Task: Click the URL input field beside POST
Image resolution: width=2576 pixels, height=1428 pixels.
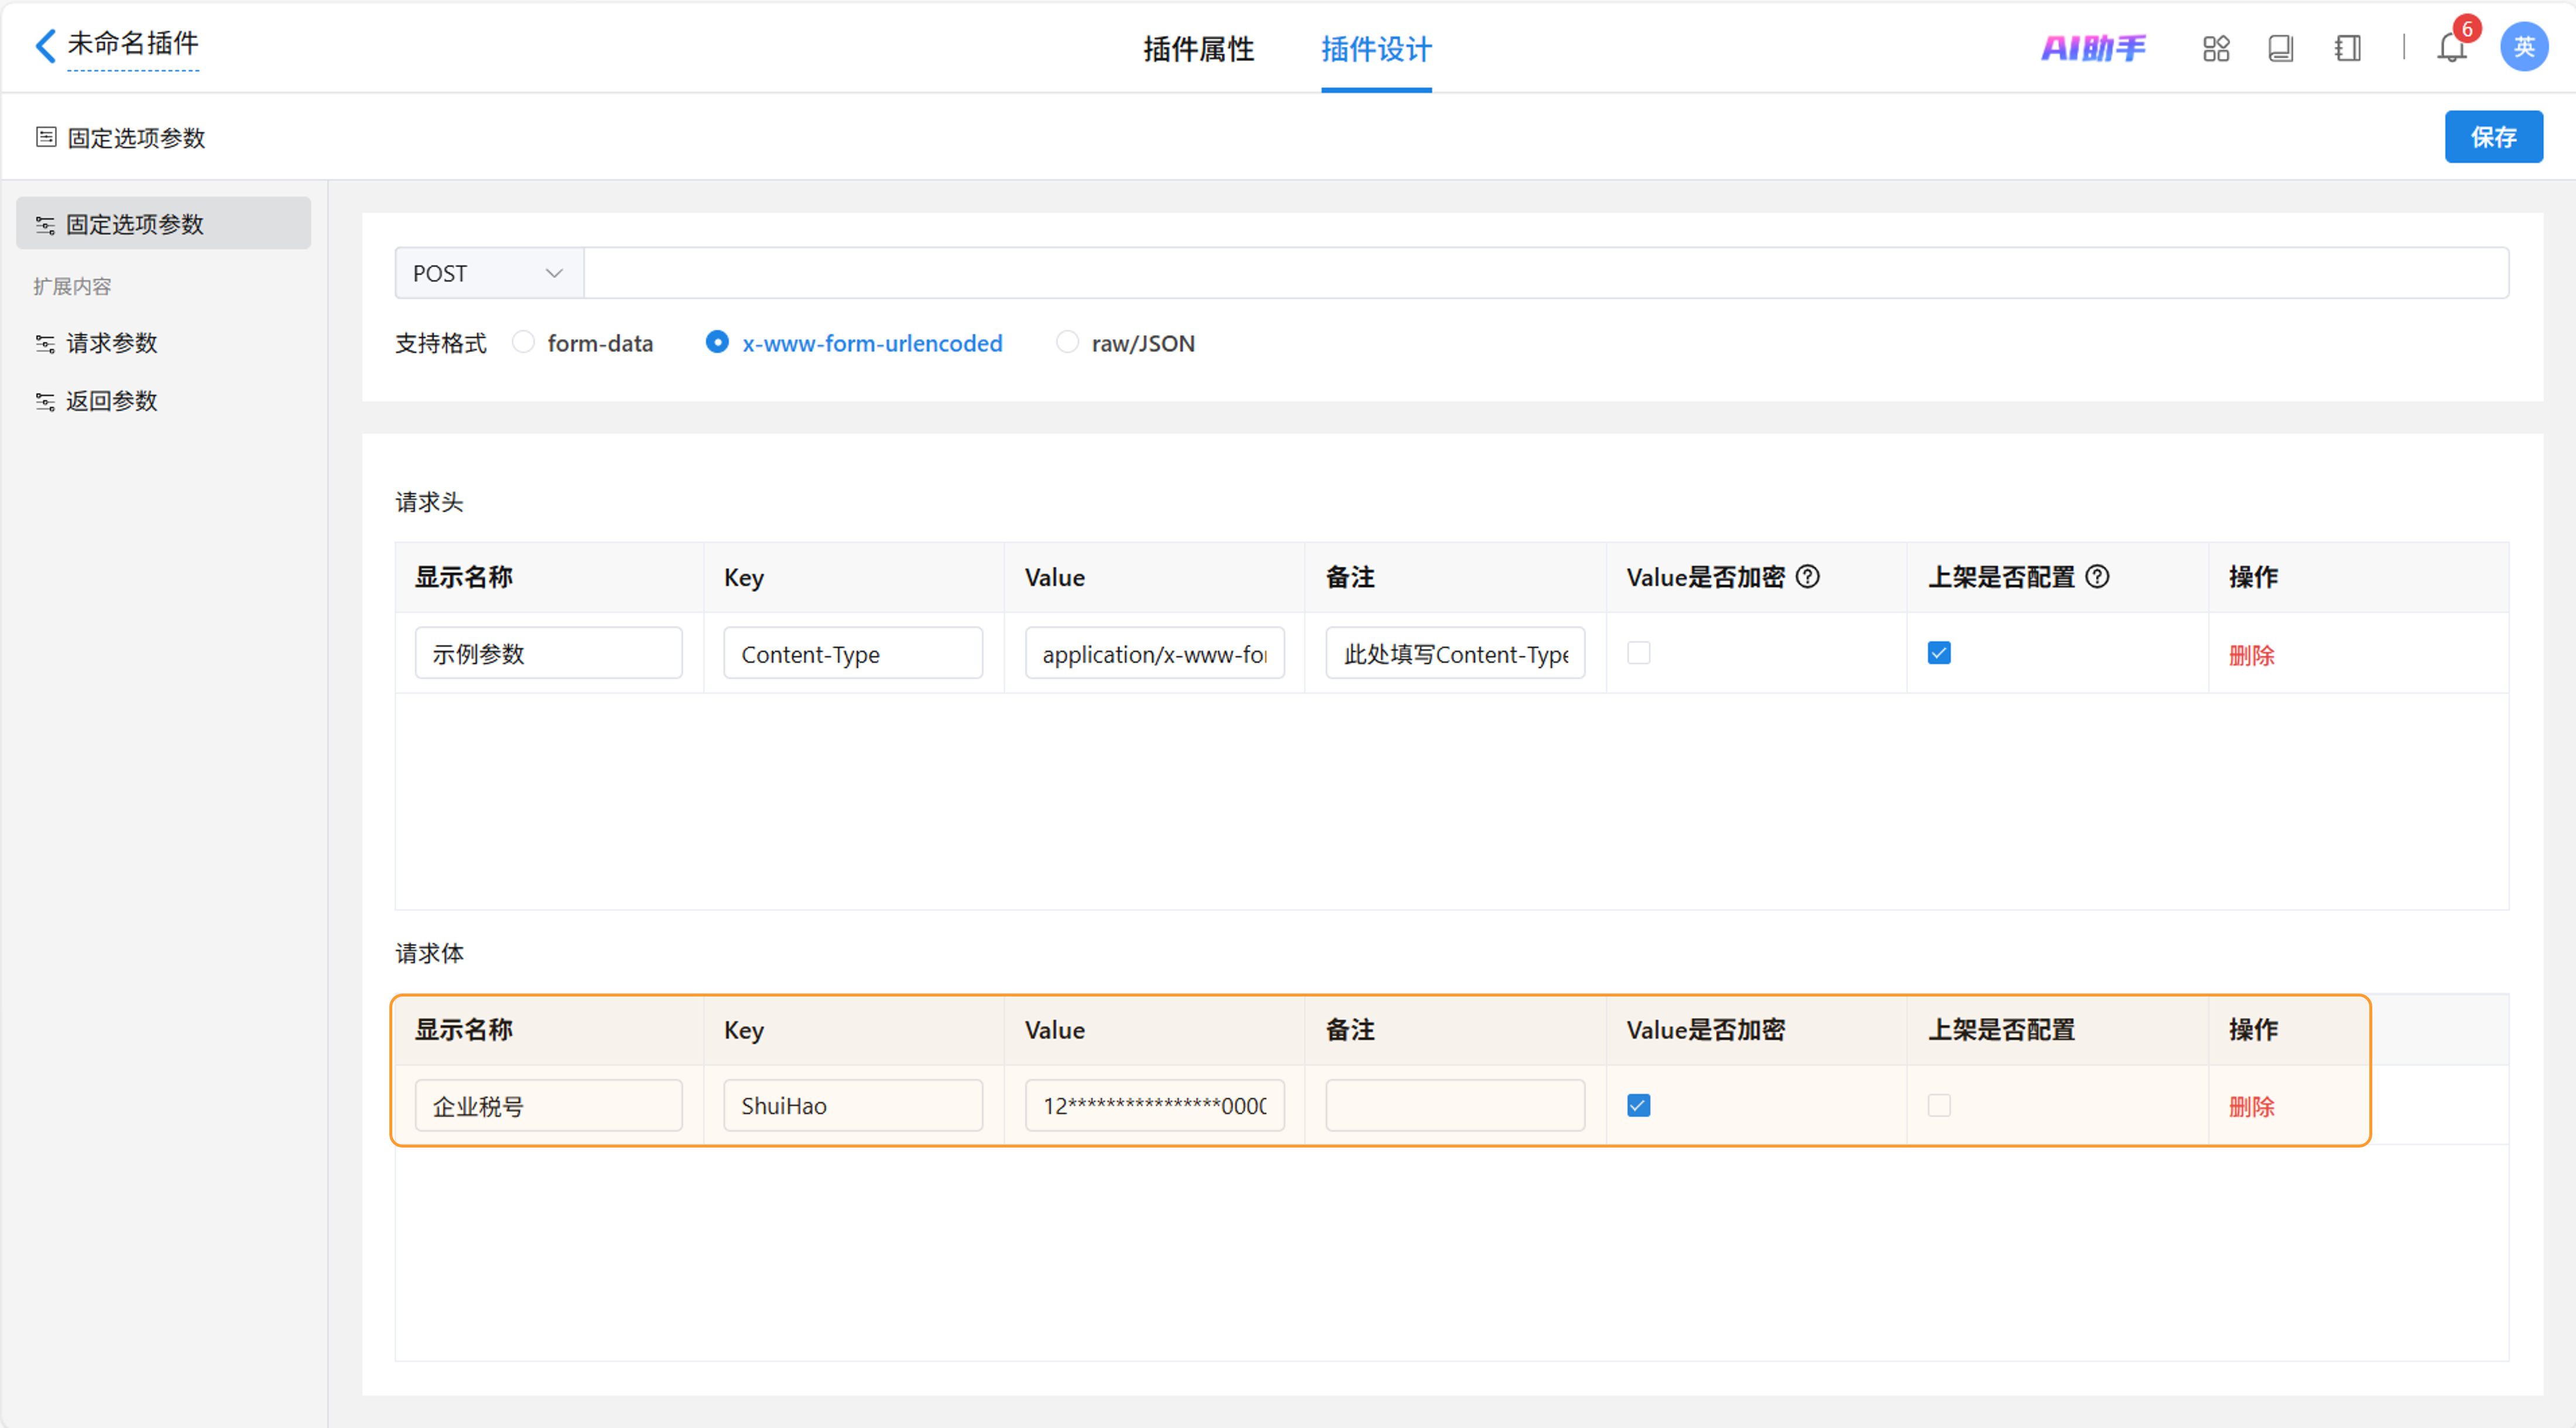Action: tap(1545, 273)
